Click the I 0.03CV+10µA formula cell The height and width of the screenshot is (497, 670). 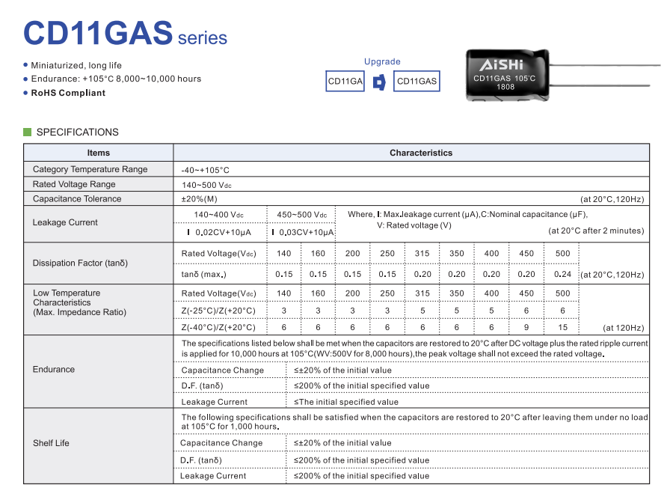coord(301,232)
